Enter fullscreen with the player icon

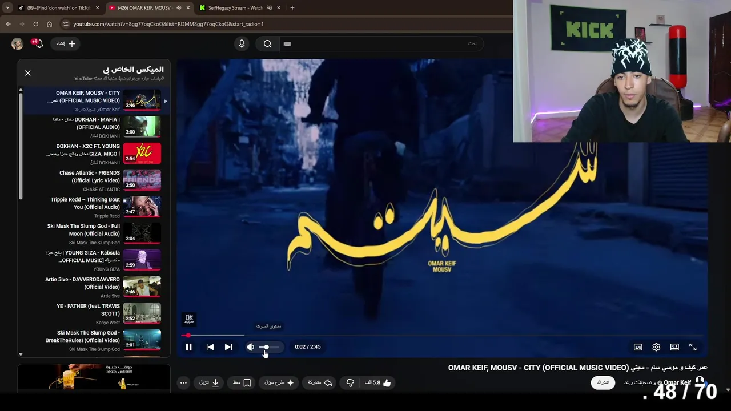click(x=693, y=347)
